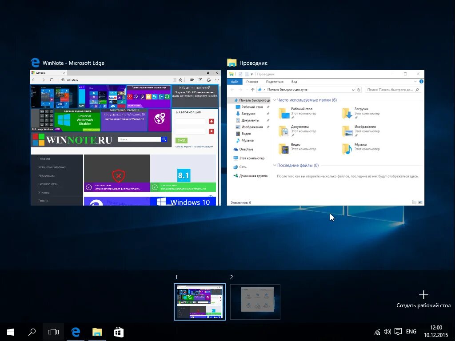Select Сеть in the navigation pane
This screenshot has height=341, width=455.
[243, 167]
